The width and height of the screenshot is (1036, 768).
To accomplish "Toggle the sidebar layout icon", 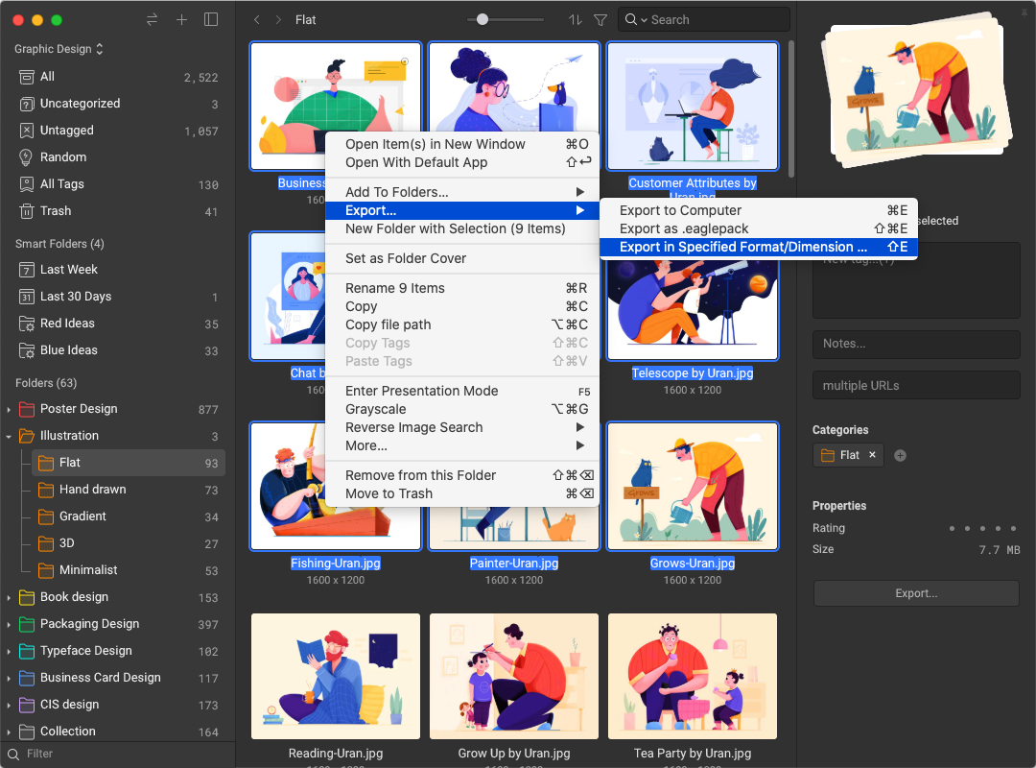I will [x=211, y=20].
